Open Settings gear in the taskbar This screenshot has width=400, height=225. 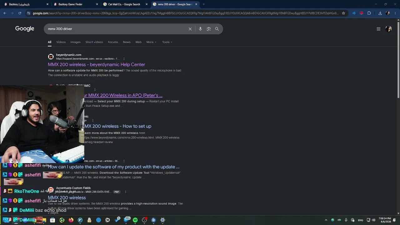(x=162, y=220)
